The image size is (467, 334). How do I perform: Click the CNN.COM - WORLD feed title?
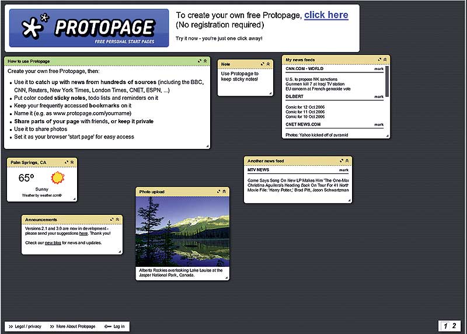(x=304, y=68)
